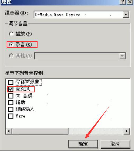
Task: Click the right scroll arrow icon
Action: tap(127, 131)
